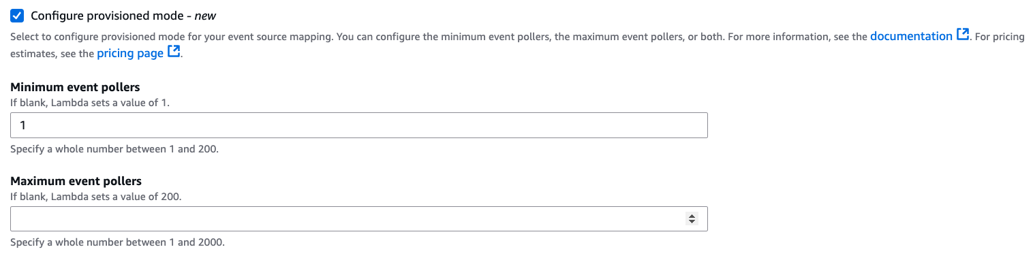Image resolution: width=1033 pixels, height=260 pixels.
Task: Increment Maximum event pollers with the up arrow
Action: pos(692,216)
